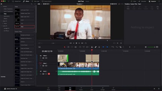Image resolution: width=162 pixels, height=91 pixels.
Task: Open Project Settings gear icon
Action: pos(159,89)
